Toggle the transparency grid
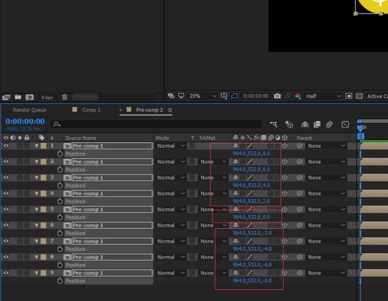 (x=359, y=96)
